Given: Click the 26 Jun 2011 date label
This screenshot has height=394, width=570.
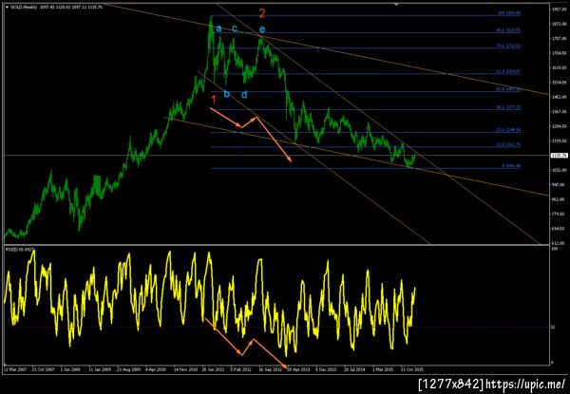Looking at the screenshot, I should pyautogui.click(x=213, y=369).
